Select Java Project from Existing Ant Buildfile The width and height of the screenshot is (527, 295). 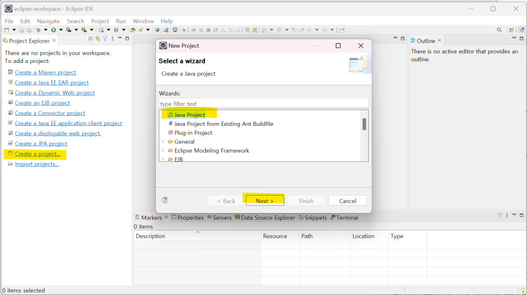pos(224,124)
